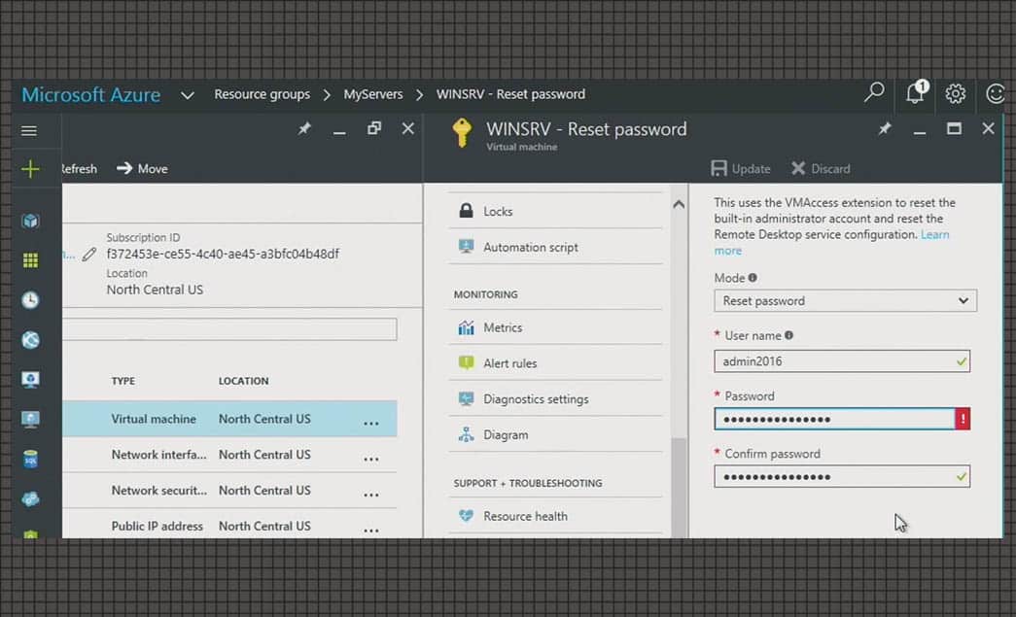Select the Network interfa... row
The height and width of the screenshot is (617, 1016).
click(230, 455)
